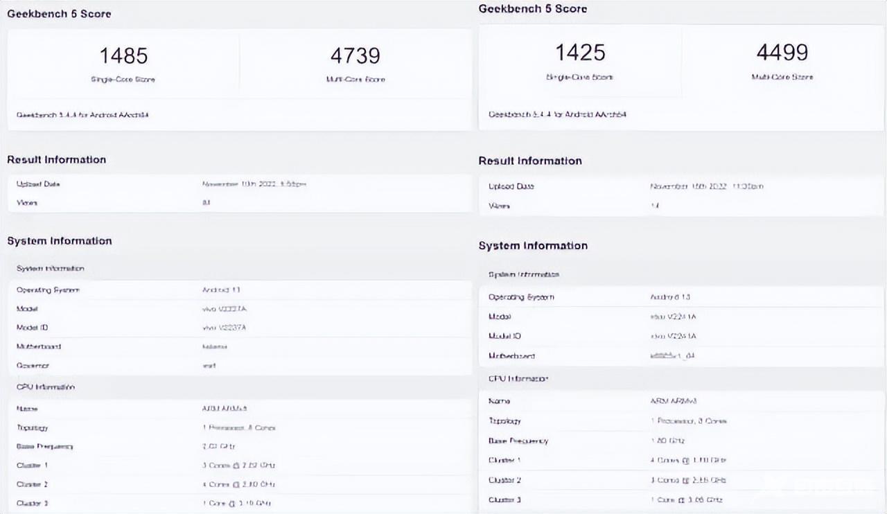This screenshot has width=887, height=514.
Task: Click Result Information heading in the 1425 result
Action: [530, 161]
